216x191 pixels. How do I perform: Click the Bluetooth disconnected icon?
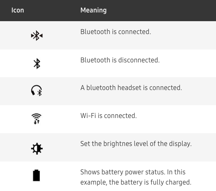(x=37, y=64)
